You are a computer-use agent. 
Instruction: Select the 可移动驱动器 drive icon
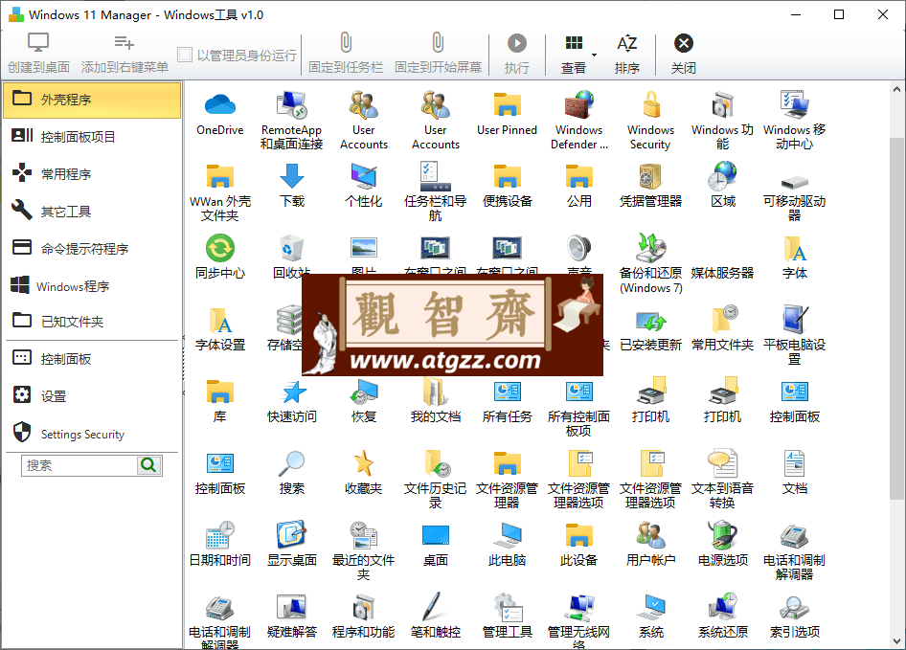[794, 183]
